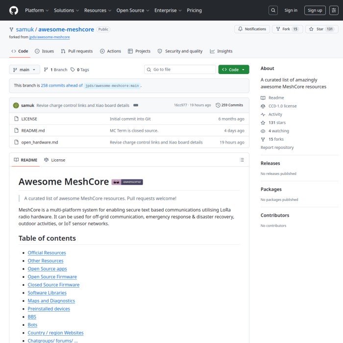This screenshot has height=343, width=343.
Task: Click the star icon beside 131 stars
Action: click(x=263, y=122)
